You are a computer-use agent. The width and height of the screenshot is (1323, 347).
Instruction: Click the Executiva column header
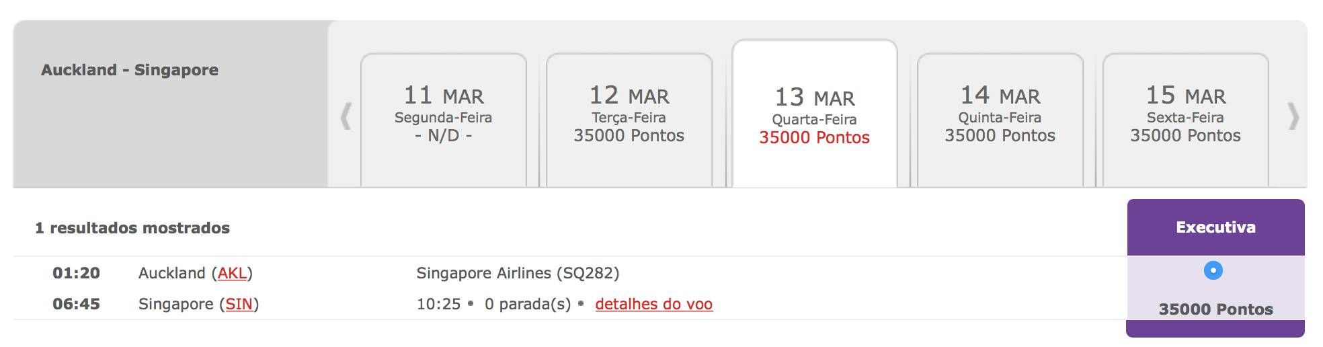pos(1215,227)
